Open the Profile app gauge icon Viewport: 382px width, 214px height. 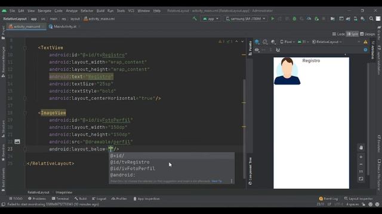click(309, 18)
